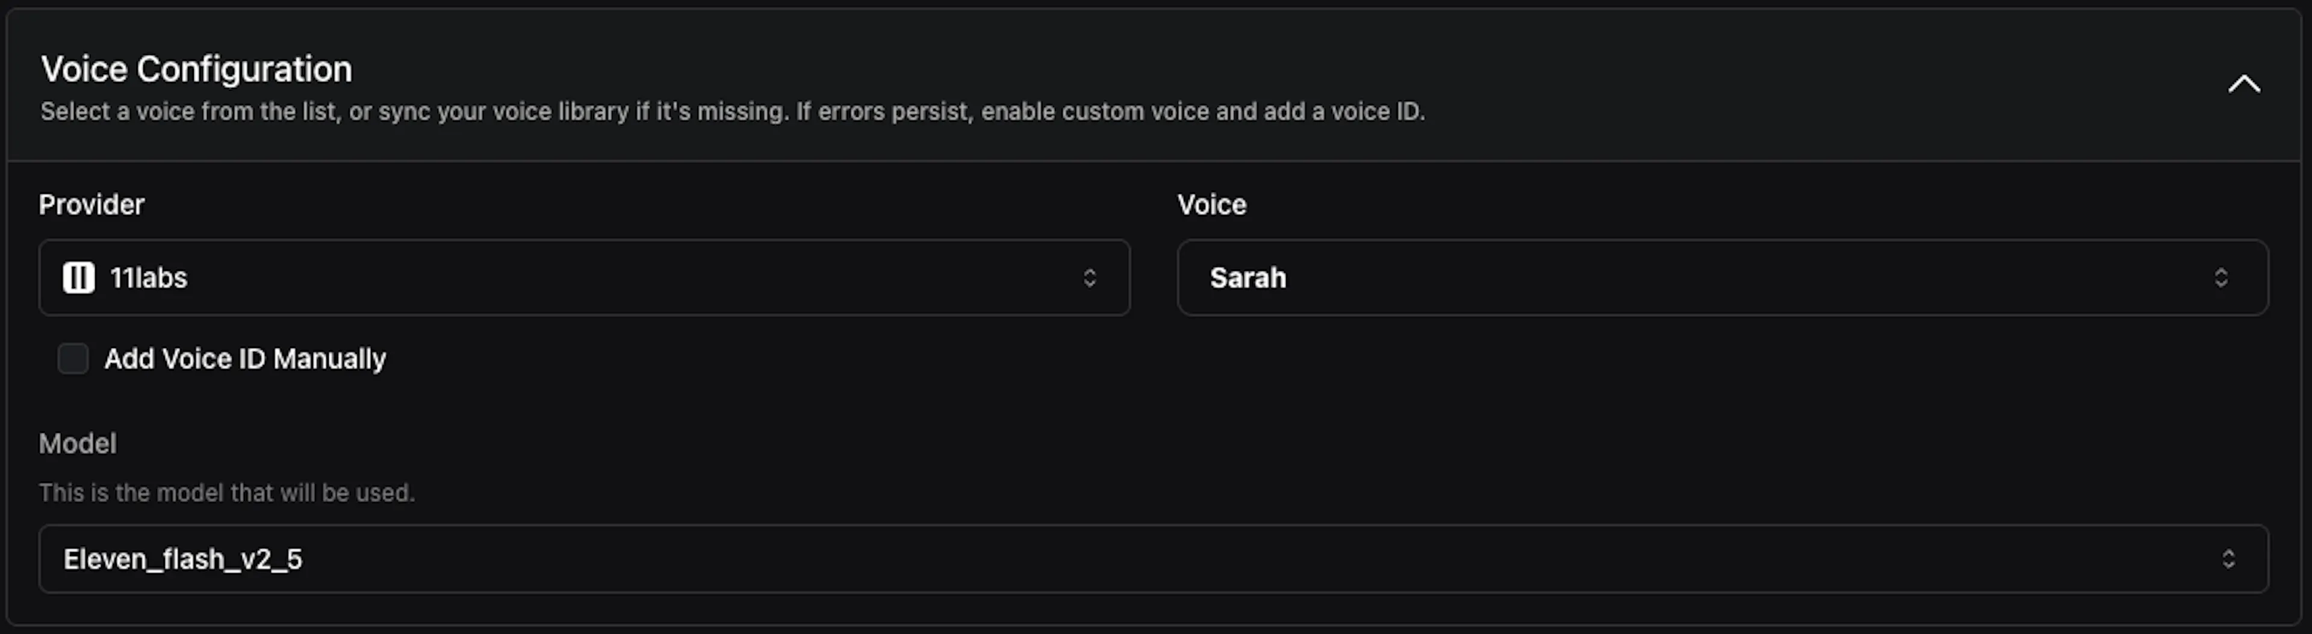Viewport: 2312px width, 634px height.
Task: Click the Model dropdown up-down arrows icon
Action: coord(2228,559)
